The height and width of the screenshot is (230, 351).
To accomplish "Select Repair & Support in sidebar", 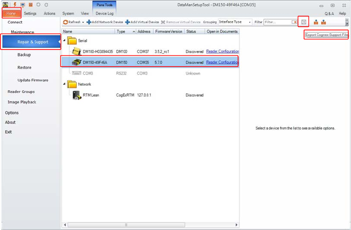I will click(31, 42).
